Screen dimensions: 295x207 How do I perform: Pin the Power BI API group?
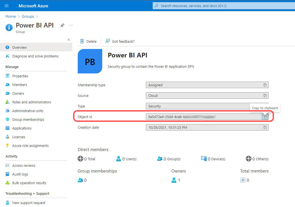click(x=62, y=25)
